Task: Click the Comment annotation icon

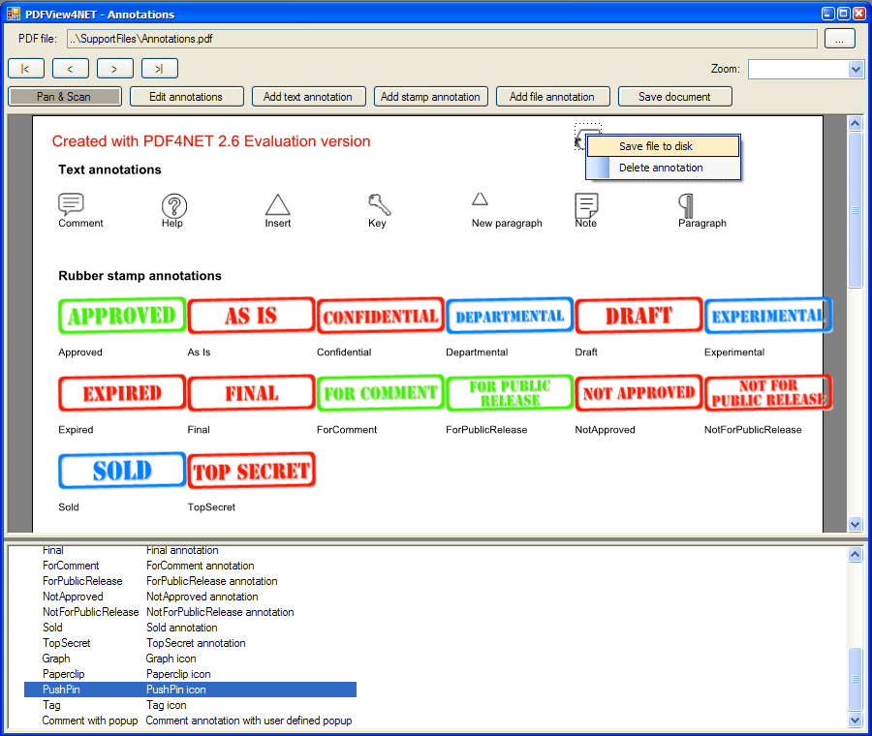Action: (x=71, y=204)
